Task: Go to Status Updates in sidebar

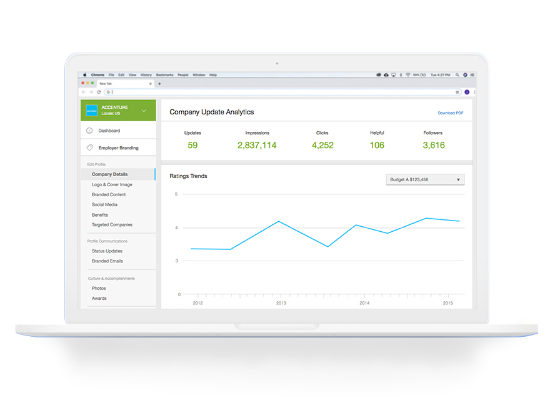Action: coord(107,251)
